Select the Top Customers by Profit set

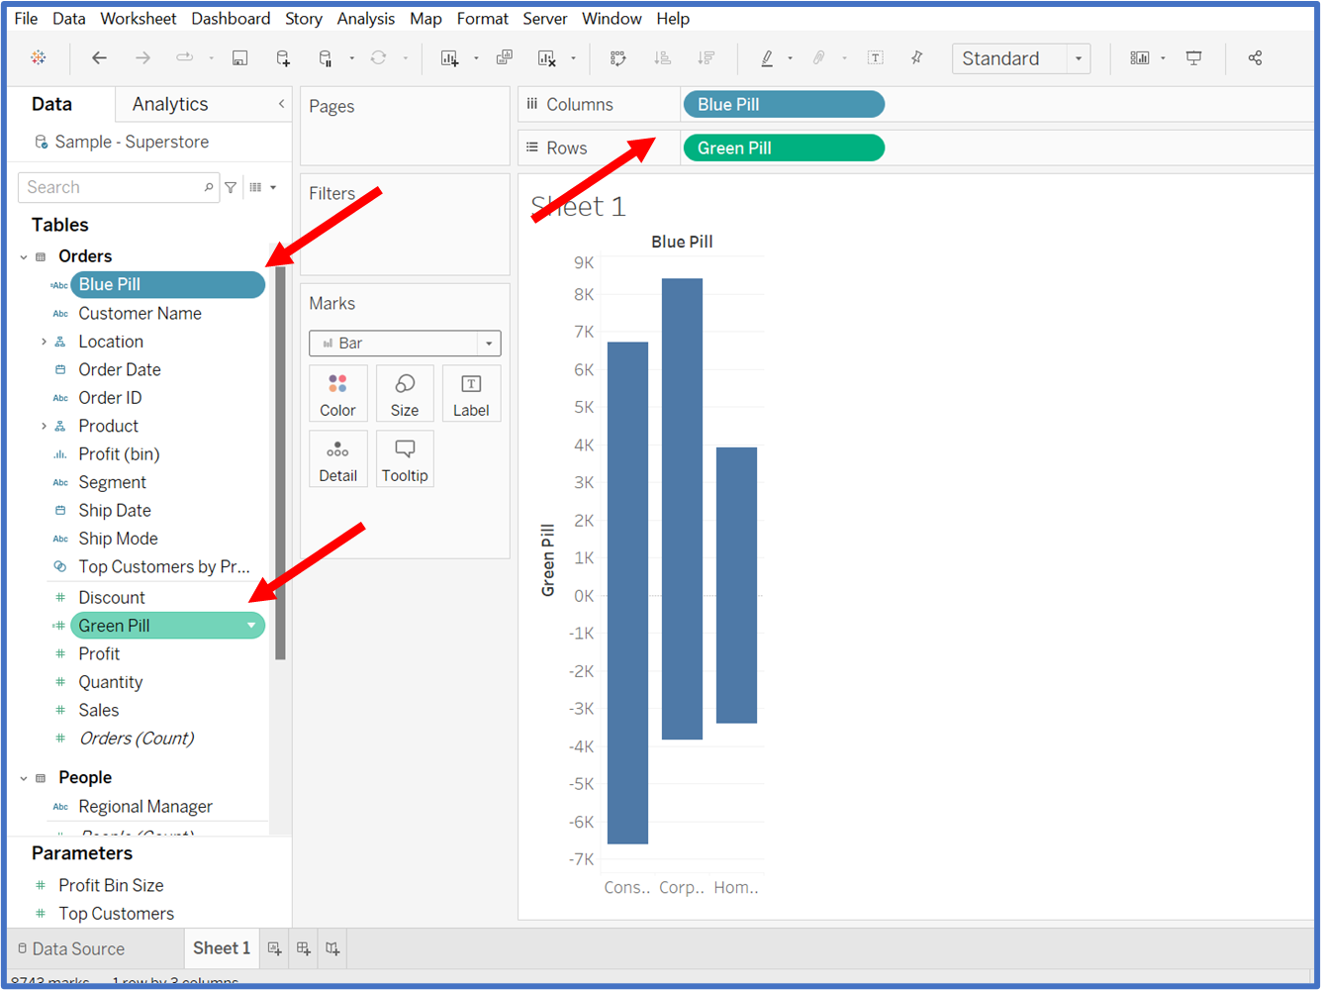(x=163, y=566)
